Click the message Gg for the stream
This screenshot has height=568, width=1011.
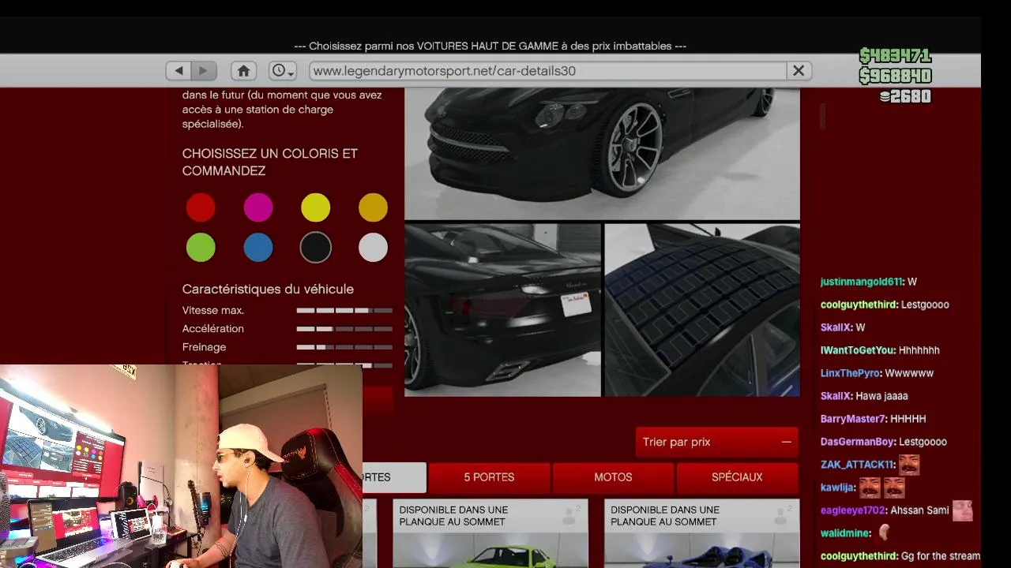[x=940, y=556]
